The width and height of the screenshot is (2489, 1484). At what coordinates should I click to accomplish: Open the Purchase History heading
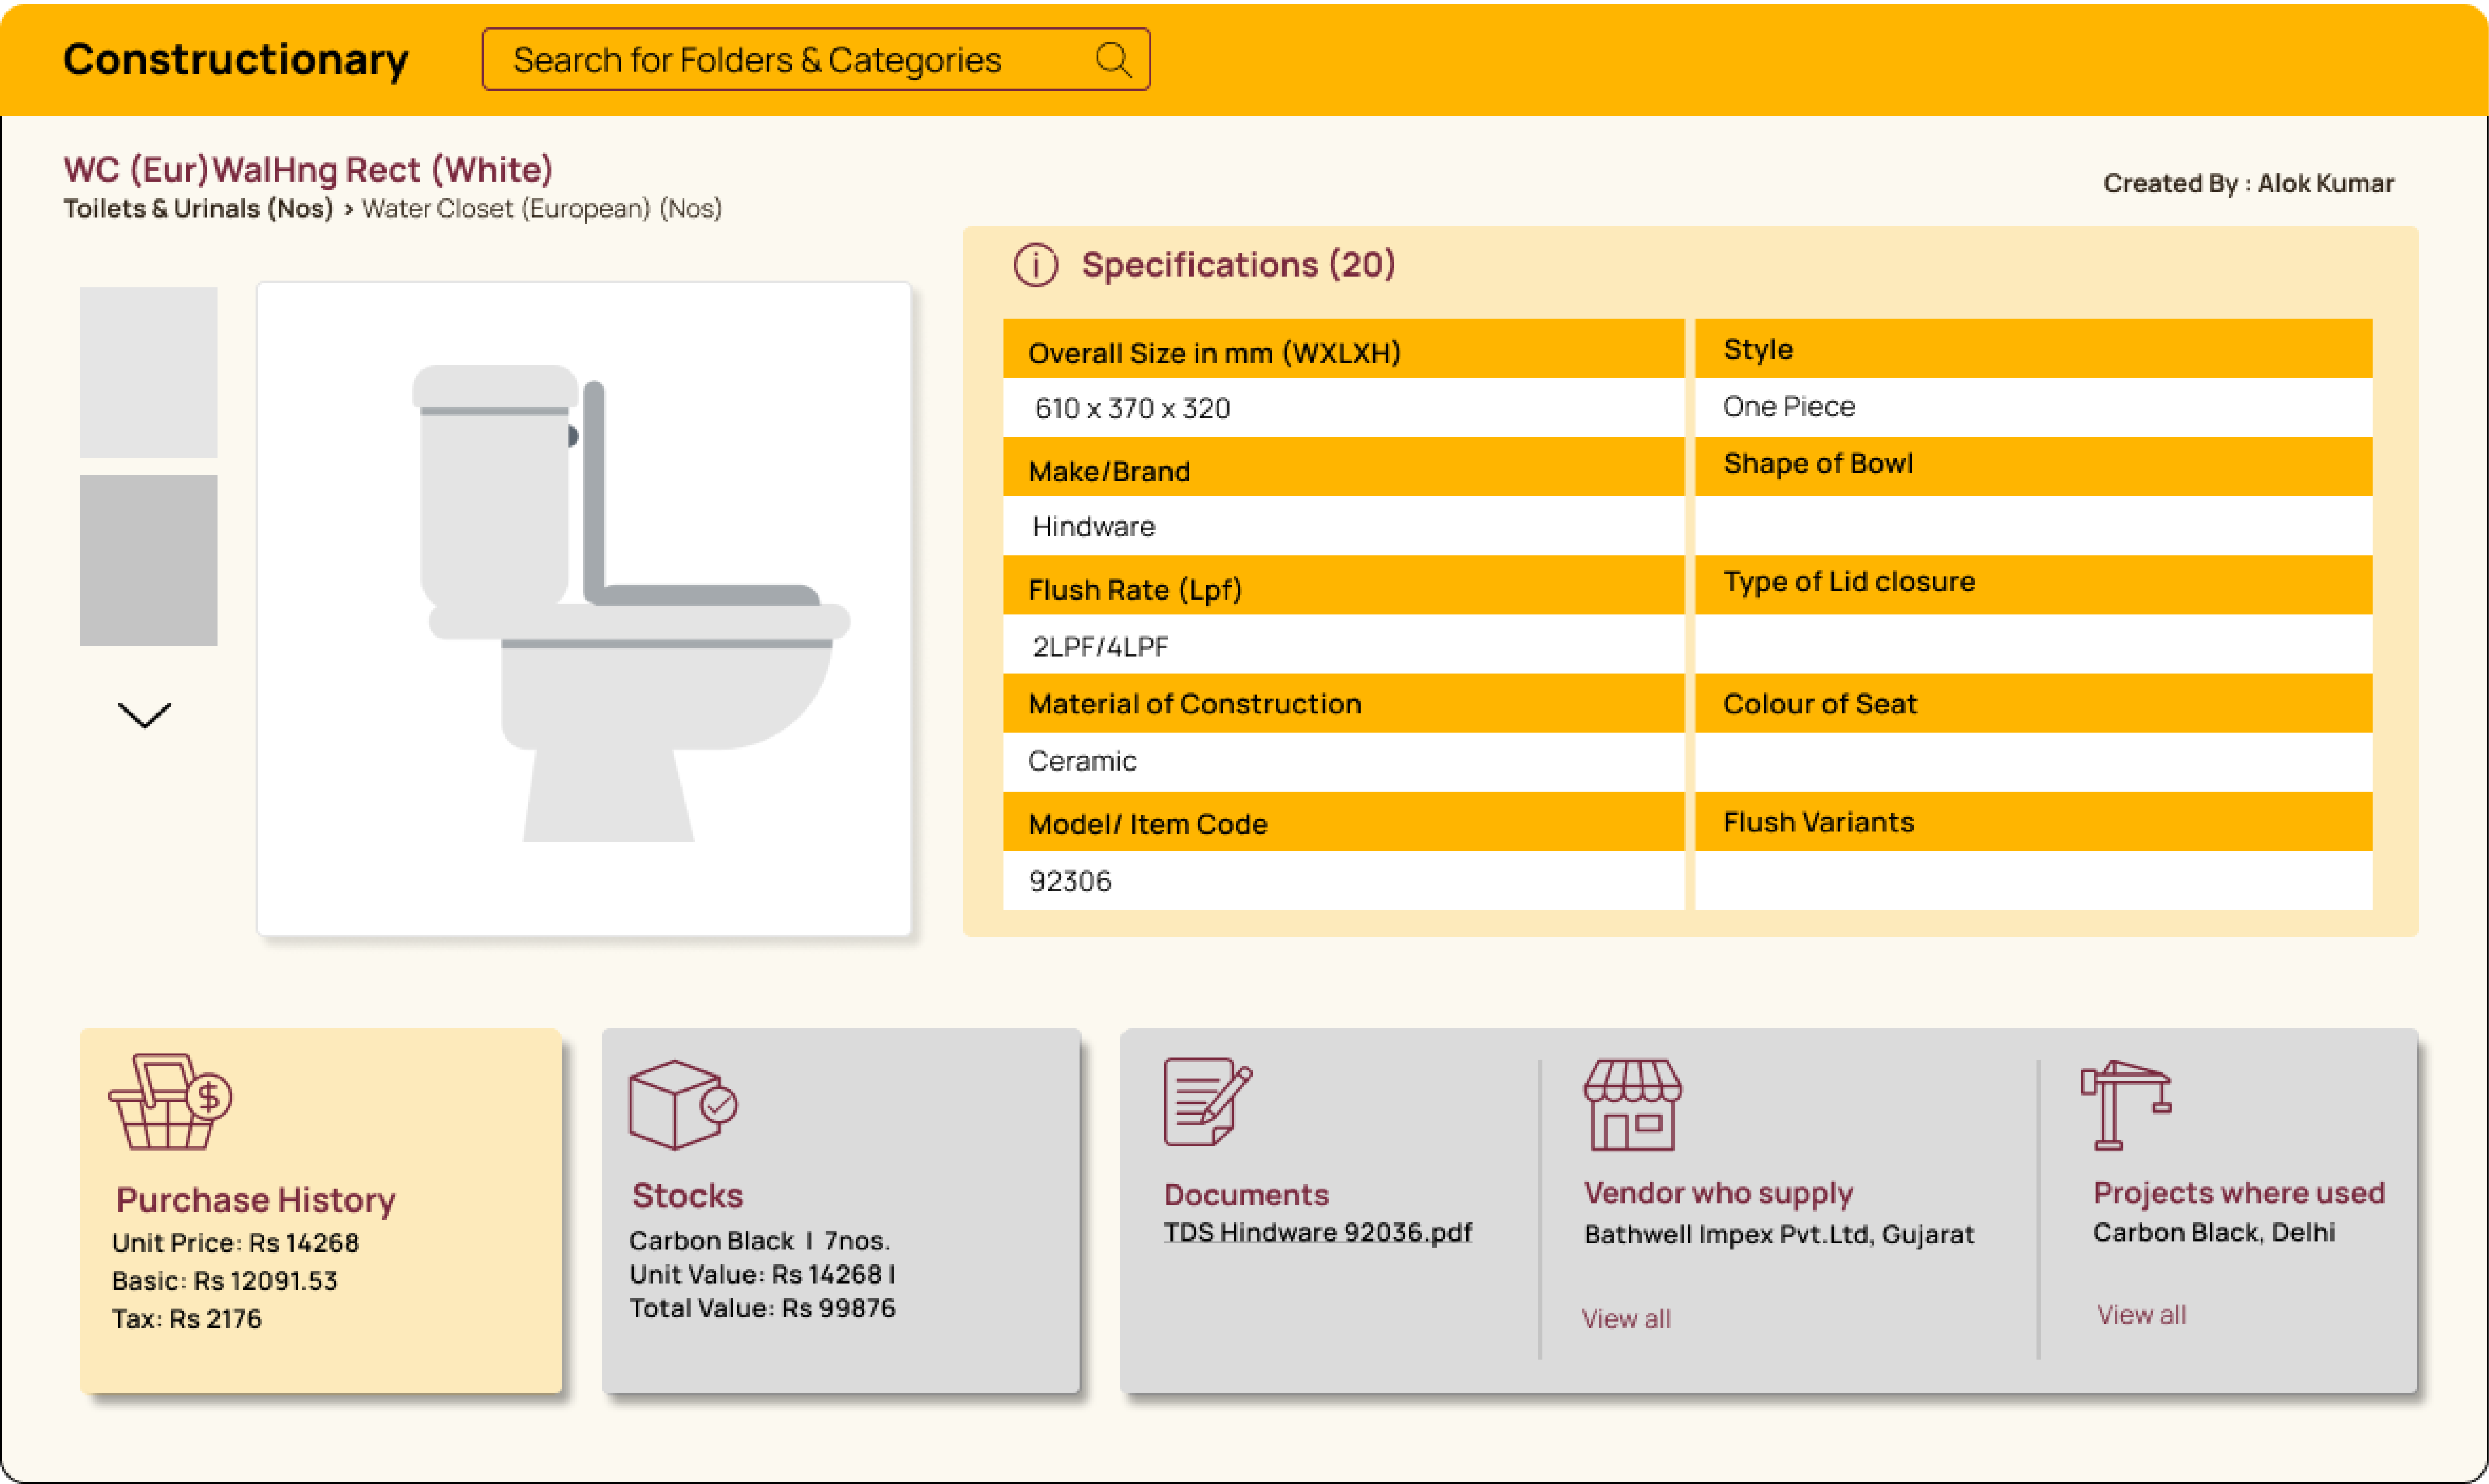click(x=256, y=1200)
